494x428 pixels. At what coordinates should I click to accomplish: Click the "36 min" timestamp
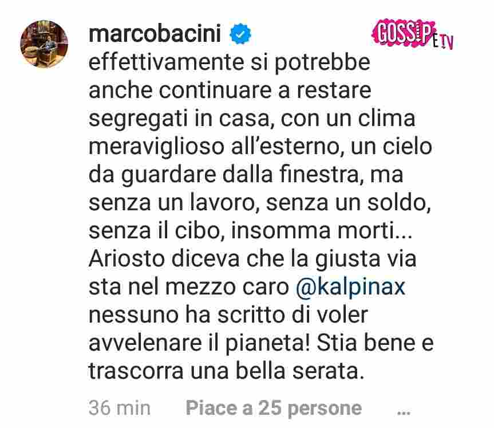[120, 408]
